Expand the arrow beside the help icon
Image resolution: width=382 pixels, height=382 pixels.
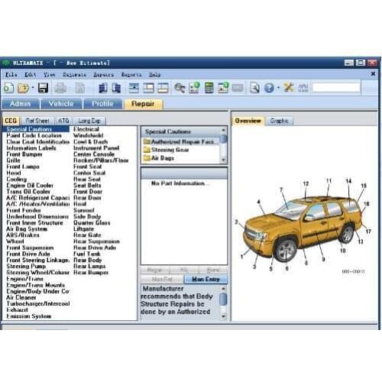click(278, 88)
